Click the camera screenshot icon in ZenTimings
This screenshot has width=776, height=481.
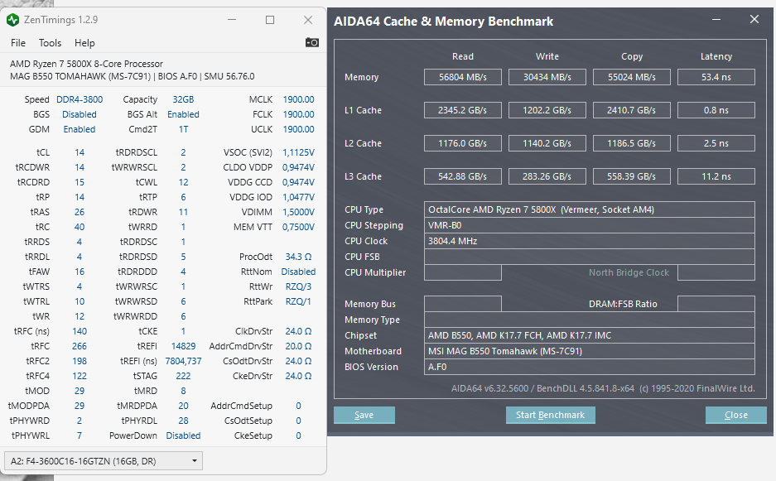click(x=311, y=42)
